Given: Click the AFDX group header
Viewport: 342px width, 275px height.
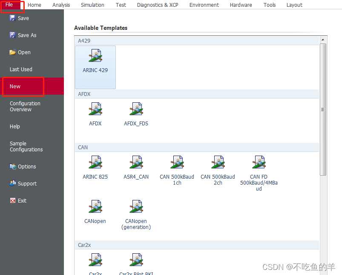Looking at the screenshot, I should [x=197, y=94].
